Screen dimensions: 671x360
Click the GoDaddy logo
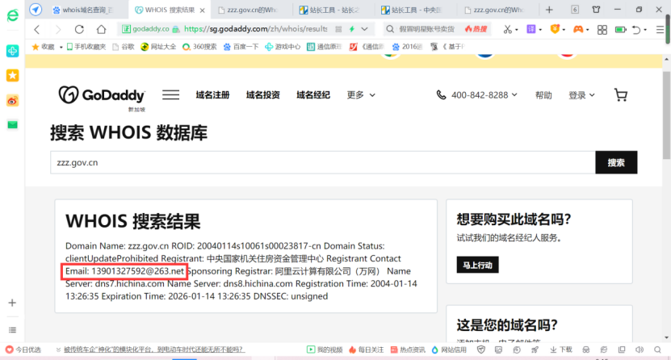click(x=102, y=95)
